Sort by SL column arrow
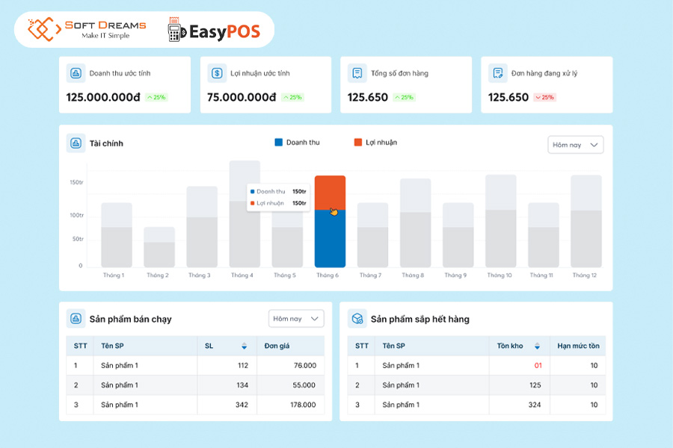The image size is (673, 448). point(244,346)
